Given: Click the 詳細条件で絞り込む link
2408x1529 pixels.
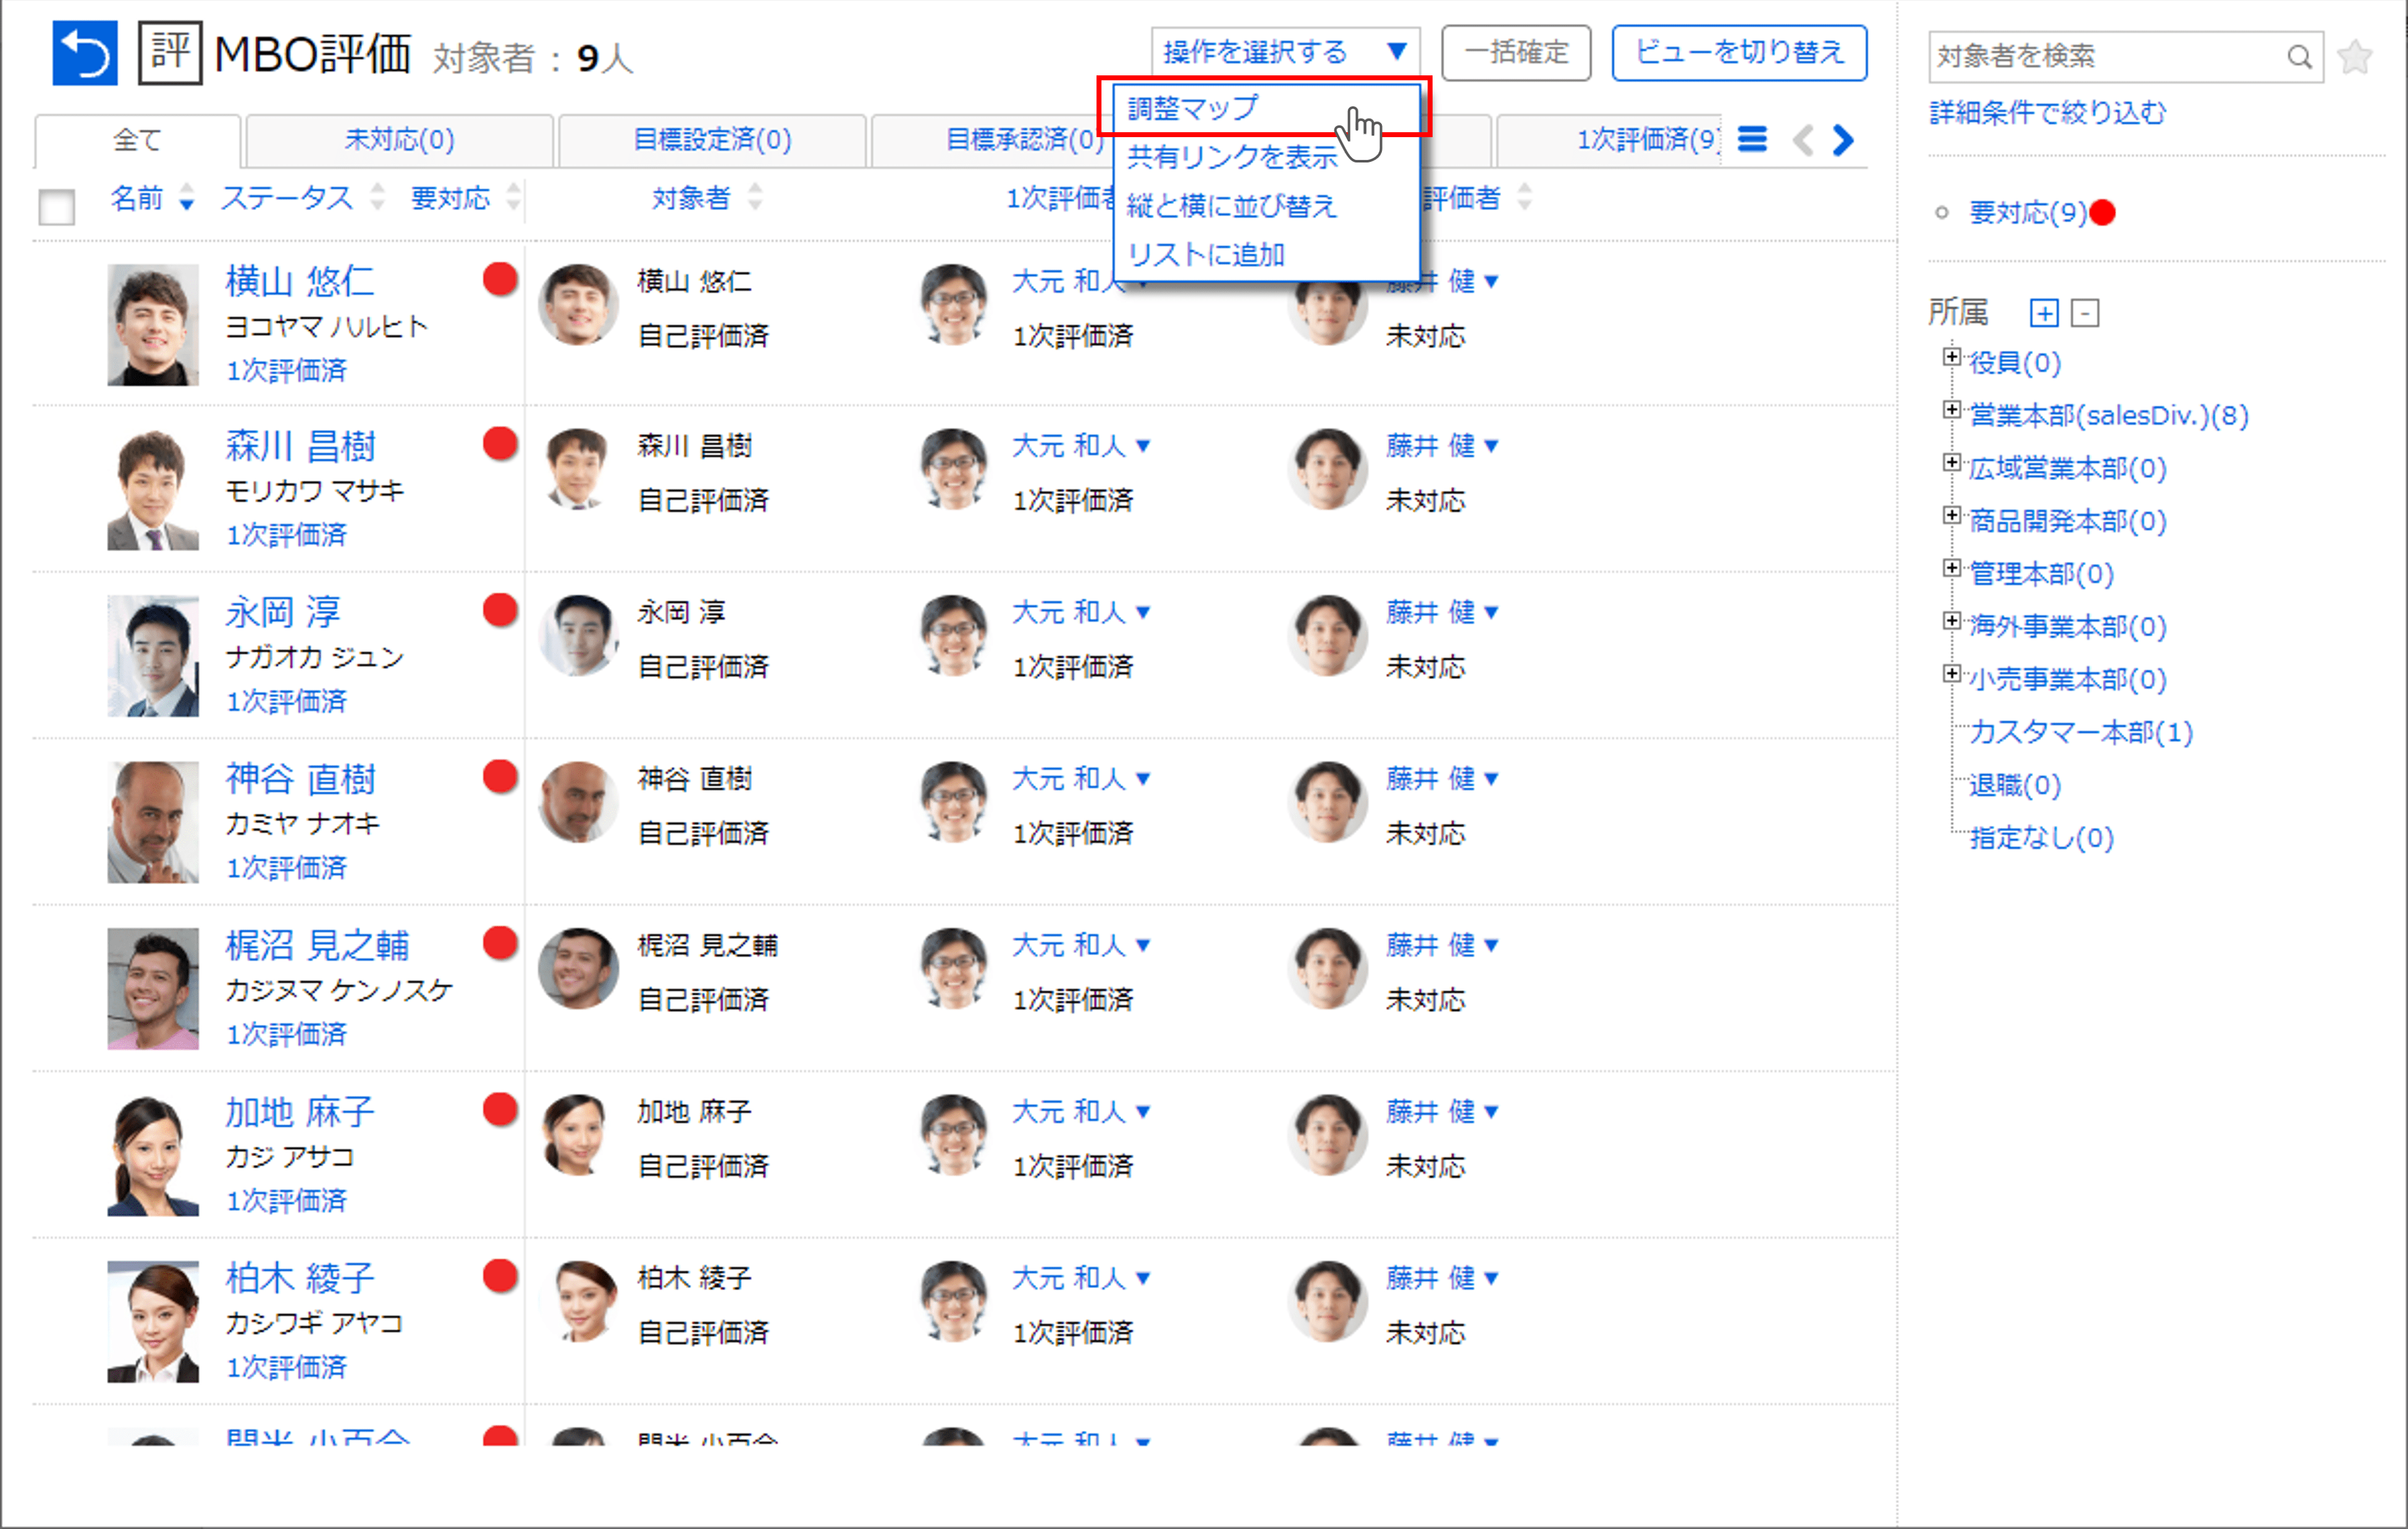Looking at the screenshot, I should pyautogui.click(x=2047, y=112).
